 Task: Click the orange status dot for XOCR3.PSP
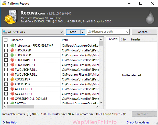(x=12, y=79)
